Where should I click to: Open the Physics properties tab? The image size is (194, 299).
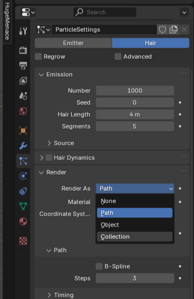[x=23, y=176]
